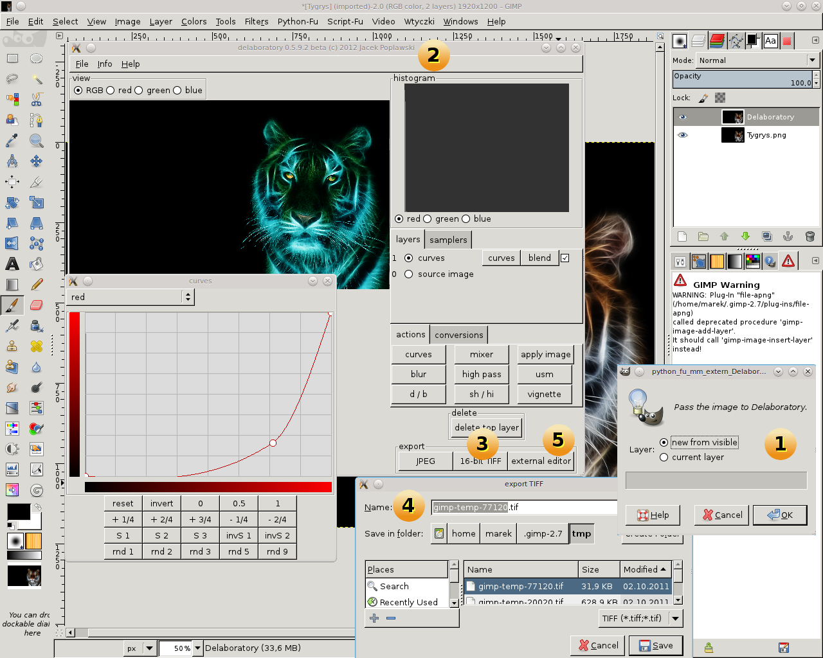Screen dimensions: 823x658
Task: Select the RGB view radio button
Action: coord(78,91)
